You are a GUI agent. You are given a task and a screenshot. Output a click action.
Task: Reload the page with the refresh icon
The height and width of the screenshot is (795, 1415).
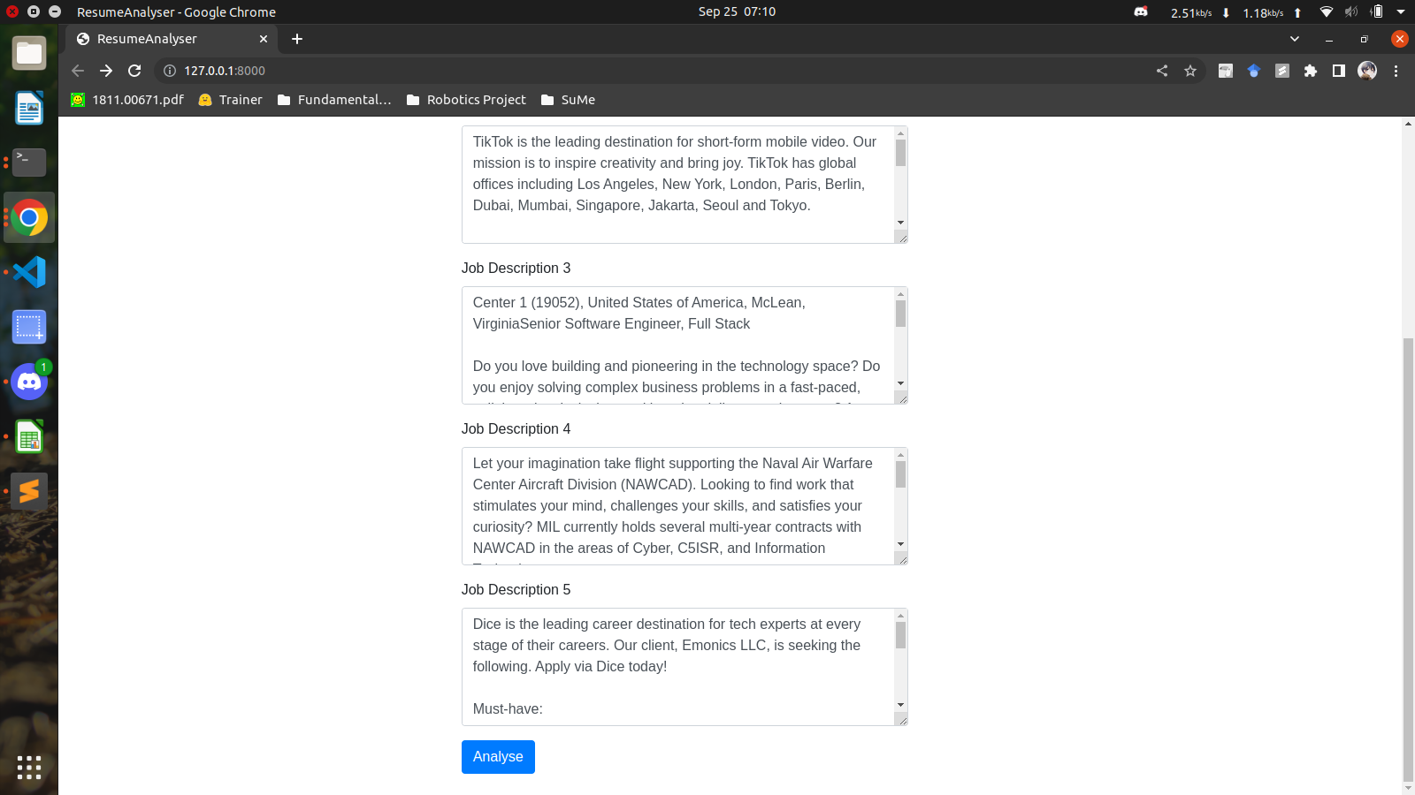(x=134, y=71)
